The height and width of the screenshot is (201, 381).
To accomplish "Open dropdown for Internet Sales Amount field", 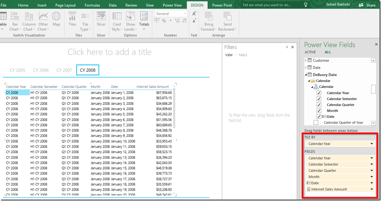I will click(x=372, y=189).
